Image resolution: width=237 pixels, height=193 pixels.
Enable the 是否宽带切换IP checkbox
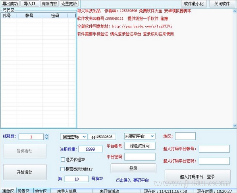click(x=62, y=169)
